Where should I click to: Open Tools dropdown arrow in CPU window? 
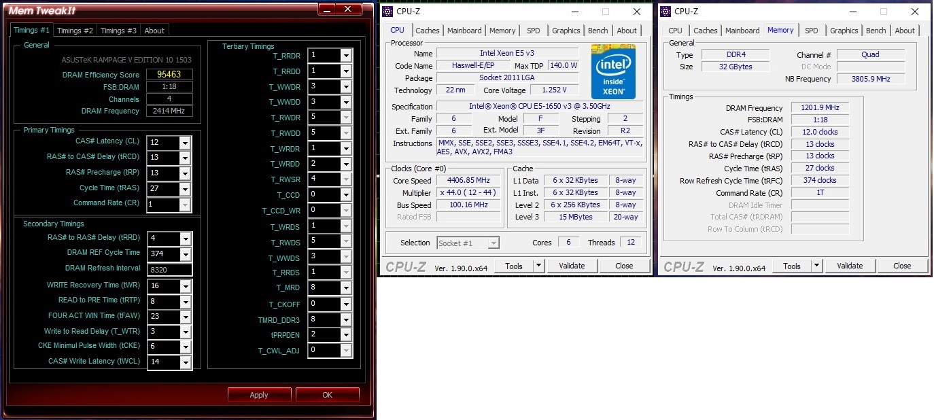[538, 266]
